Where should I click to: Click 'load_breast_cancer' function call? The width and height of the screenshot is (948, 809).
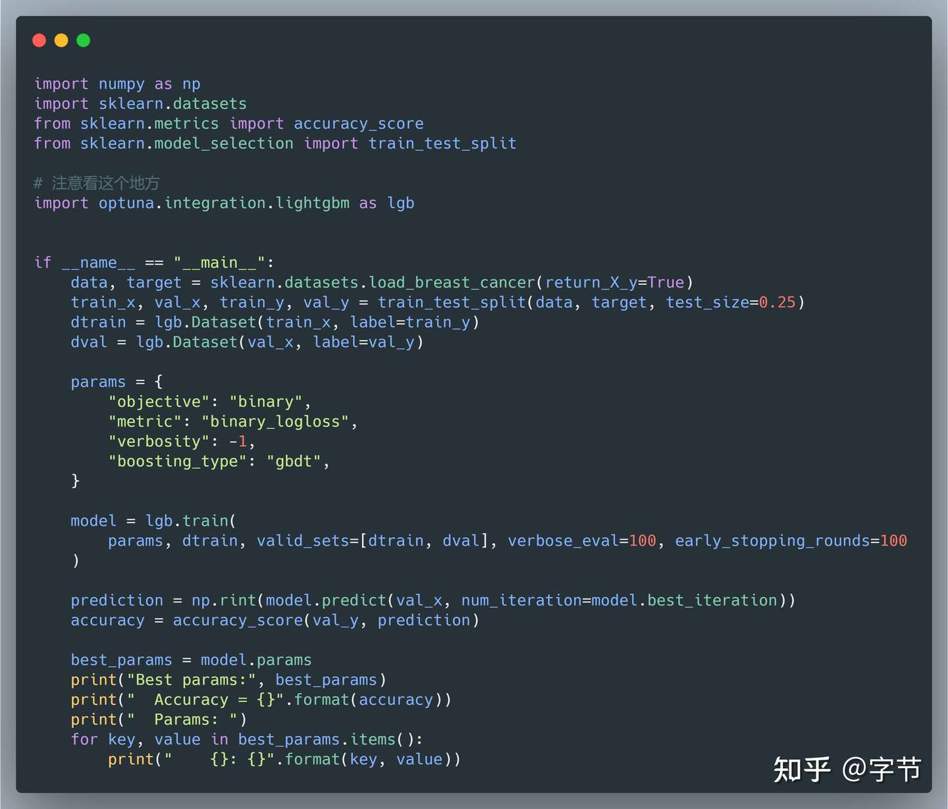[452, 282]
